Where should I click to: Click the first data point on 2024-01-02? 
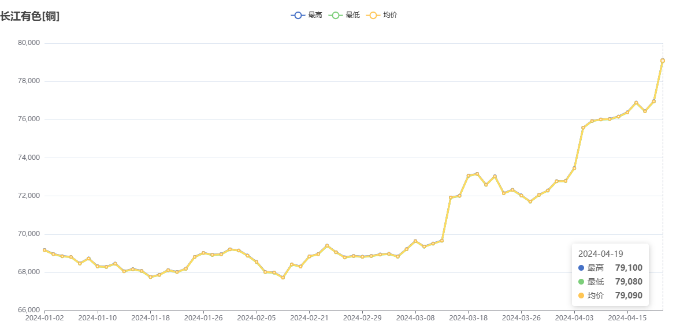tap(44, 250)
